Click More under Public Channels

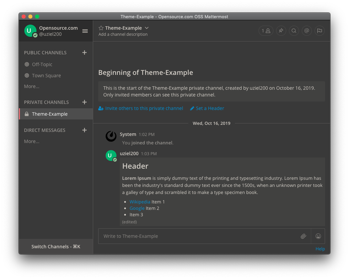pos(32,86)
